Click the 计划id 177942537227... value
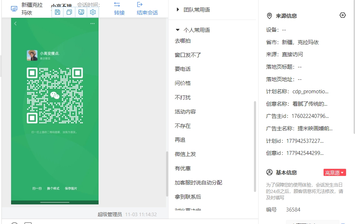The width and height of the screenshot is (355, 224). pos(305,141)
